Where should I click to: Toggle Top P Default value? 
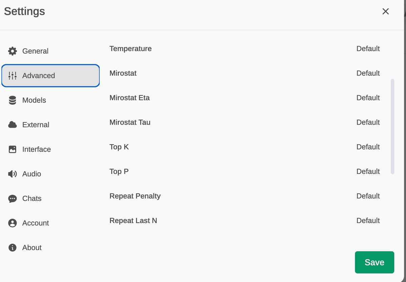(x=368, y=171)
